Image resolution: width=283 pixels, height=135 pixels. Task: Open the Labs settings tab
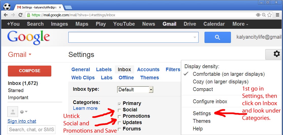click(x=107, y=78)
